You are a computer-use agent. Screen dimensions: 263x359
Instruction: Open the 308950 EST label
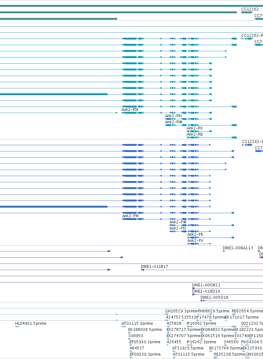[136, 336]
